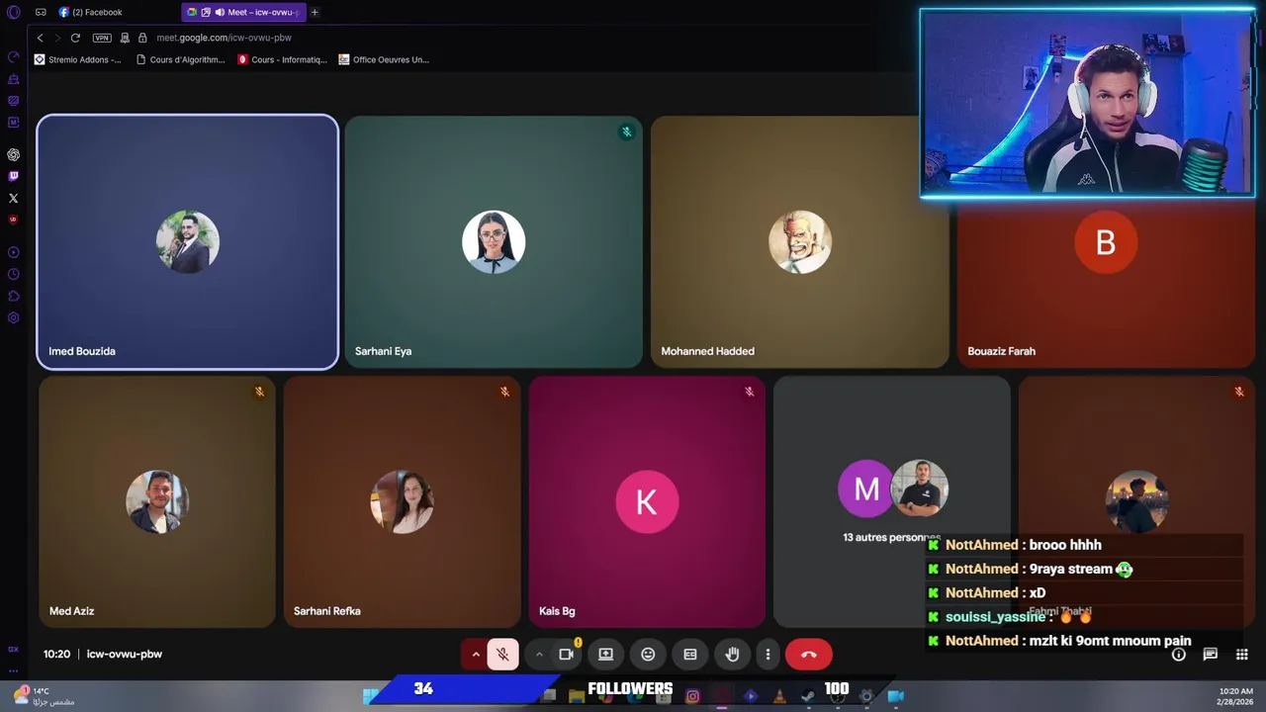Click Sarhani Eya's avatar
The image size is (1266, 712).
pos(494,241)
